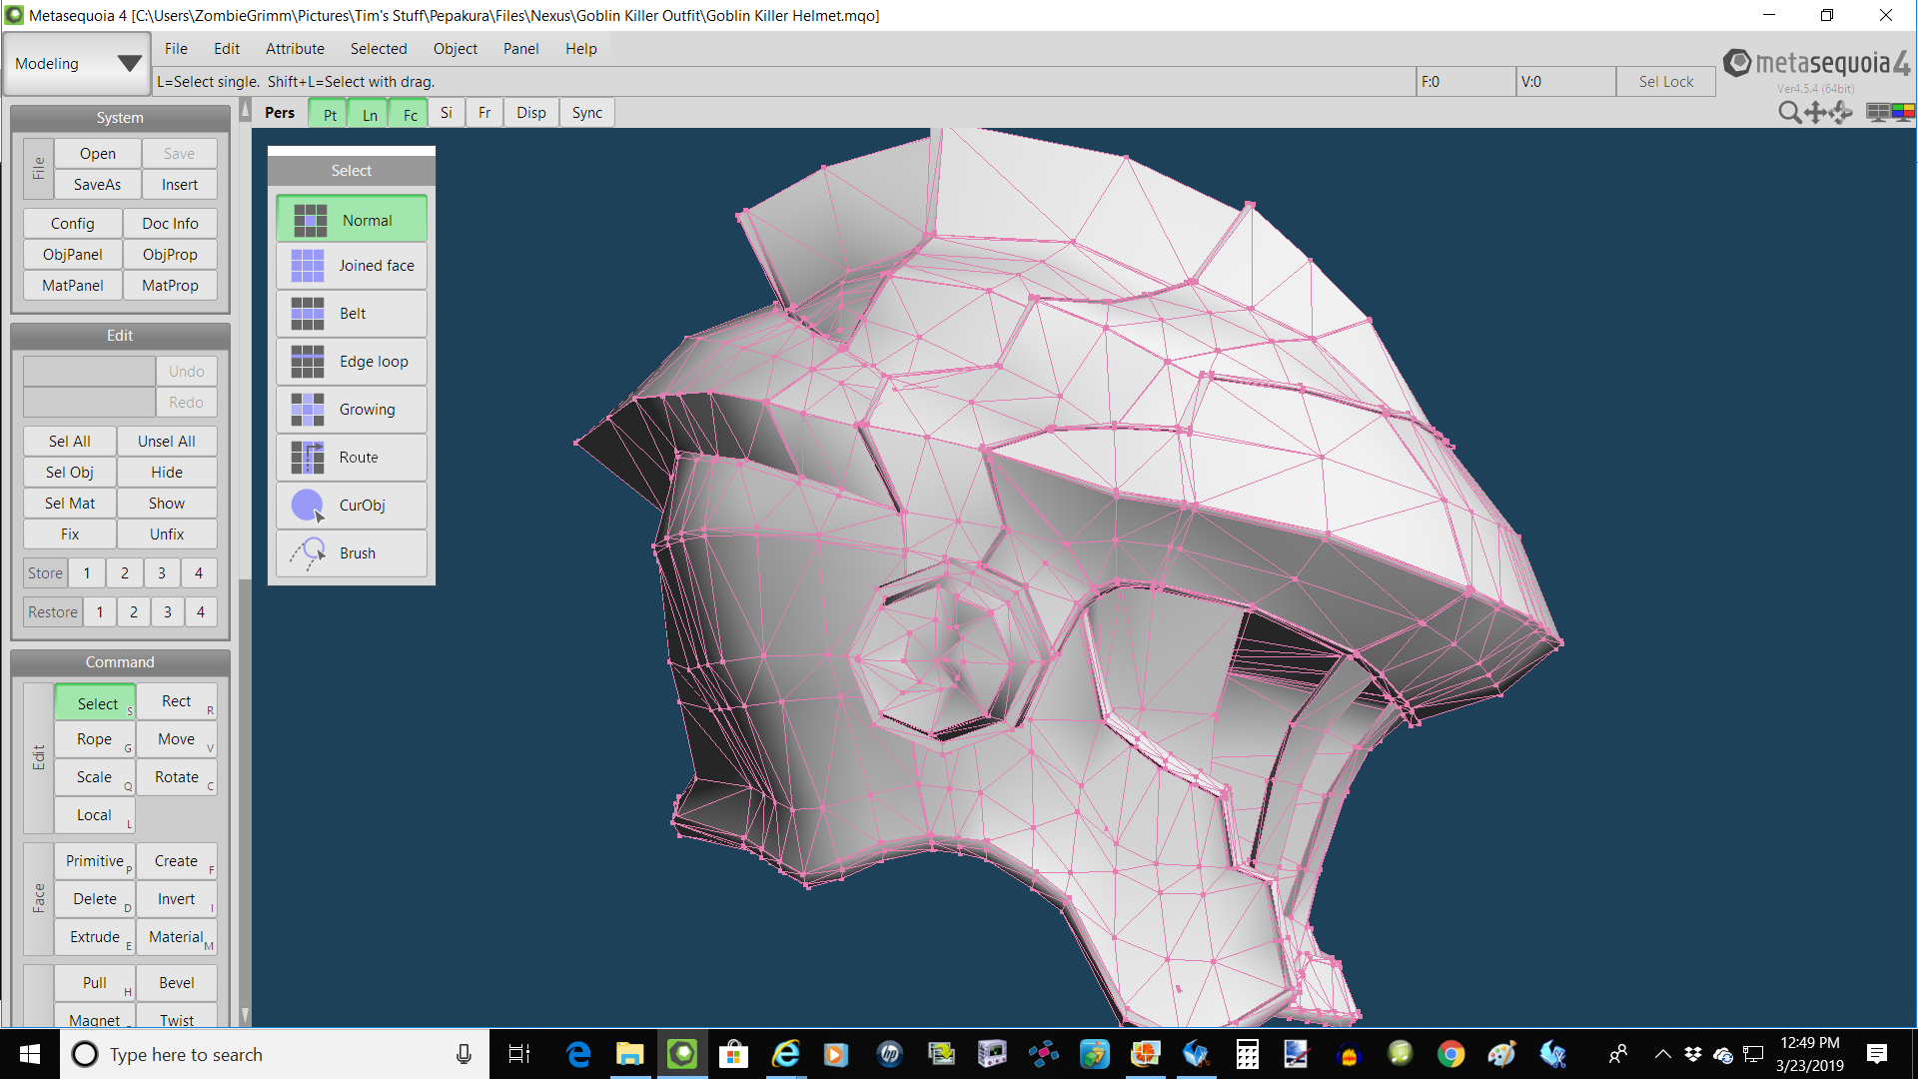The image size is (1918, 1079).
Task: Open the Pers view dropdown
Action: coord(280,113)
